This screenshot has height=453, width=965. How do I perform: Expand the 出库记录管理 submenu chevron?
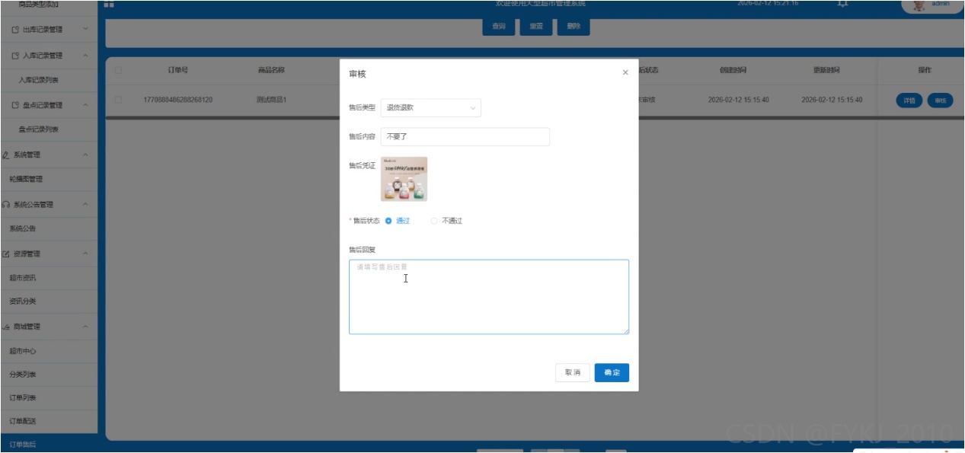(85, 30)
